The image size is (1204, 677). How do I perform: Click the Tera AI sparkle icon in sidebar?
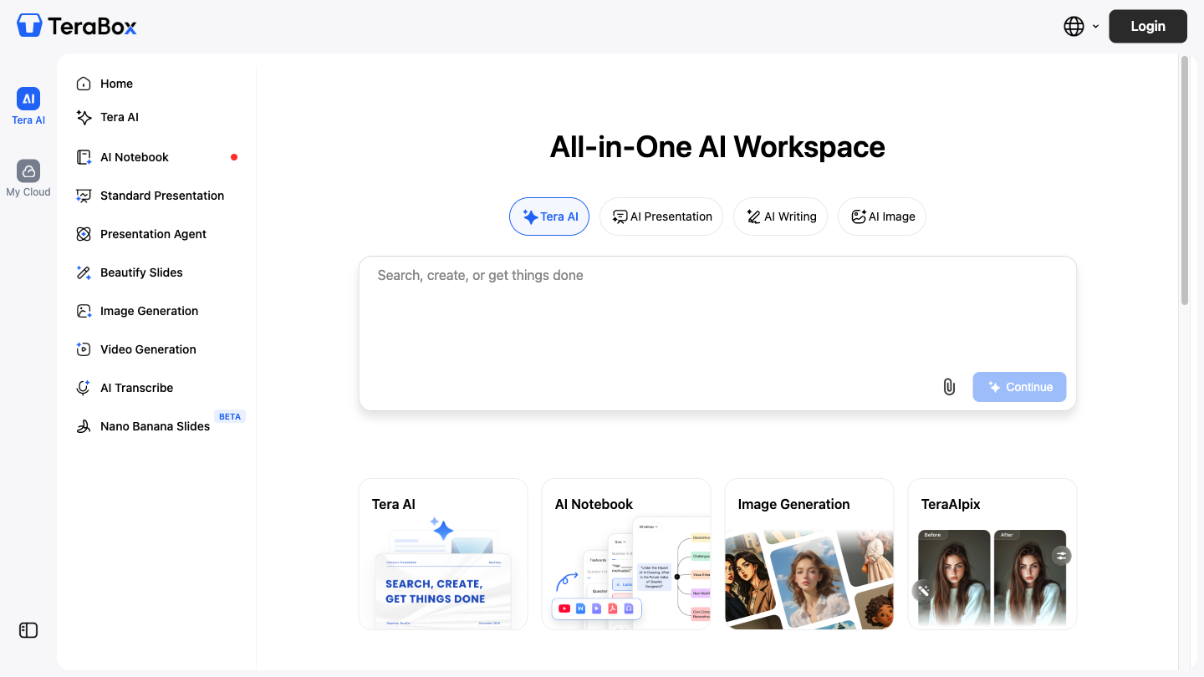(84, 117)
